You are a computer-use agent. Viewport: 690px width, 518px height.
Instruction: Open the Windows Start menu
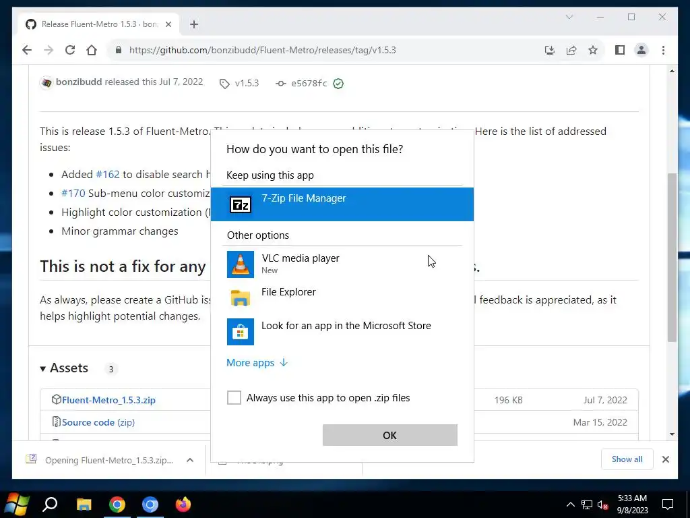pos(17,505)
